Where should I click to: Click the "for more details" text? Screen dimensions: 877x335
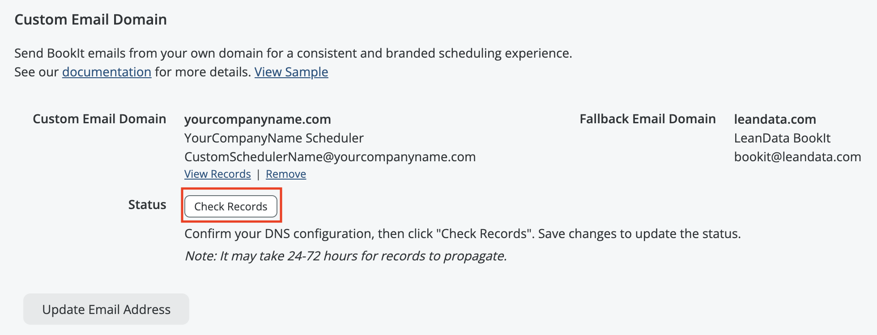tap(203, 72)
